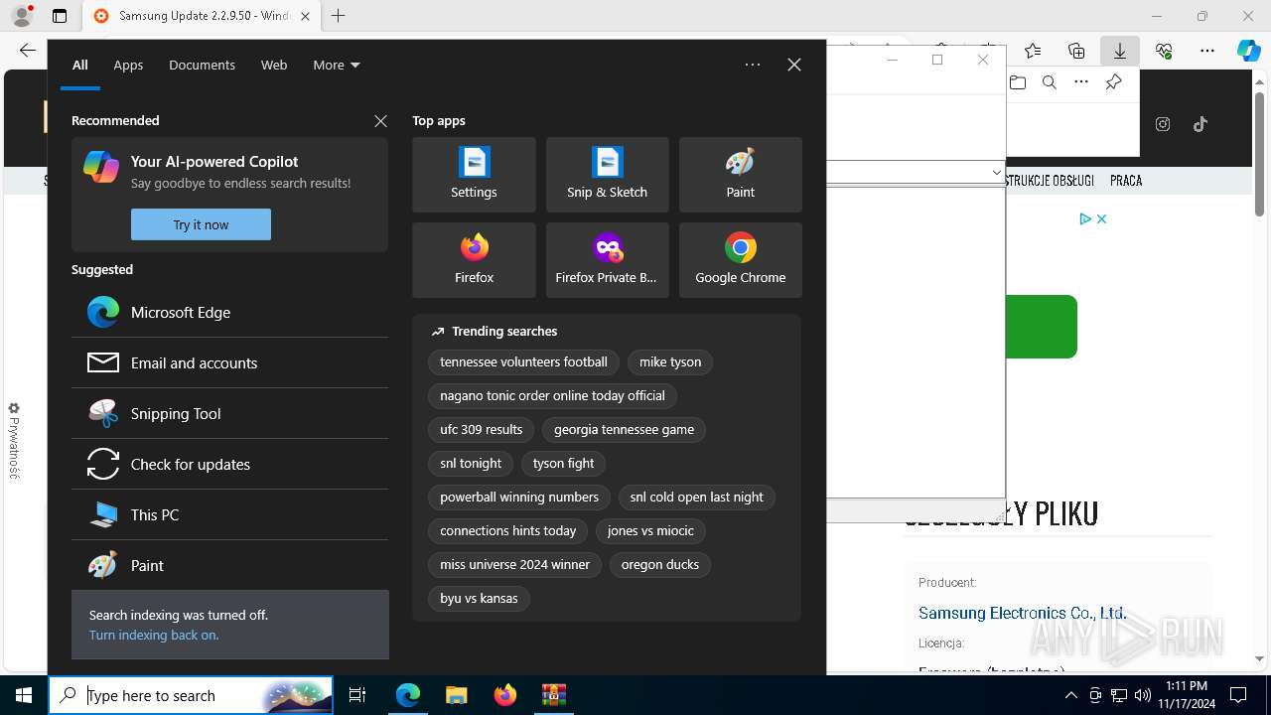1271x715 pixels.
Task: Open WinRAR icon on taskbar
Action: [x=553, y=695]
